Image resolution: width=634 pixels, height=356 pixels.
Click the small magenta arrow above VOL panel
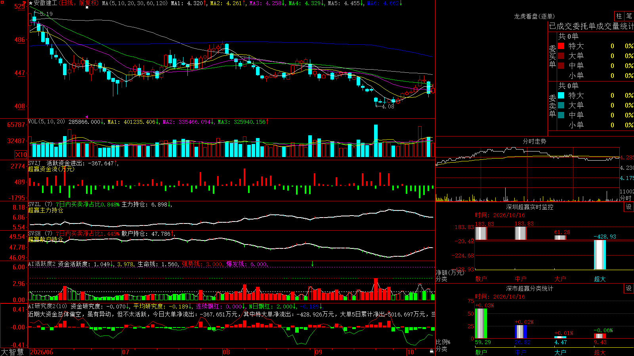click(x=87, y=117)
